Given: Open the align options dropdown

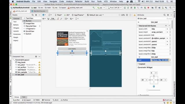Looking at the screenshot, I should [71, 19].
